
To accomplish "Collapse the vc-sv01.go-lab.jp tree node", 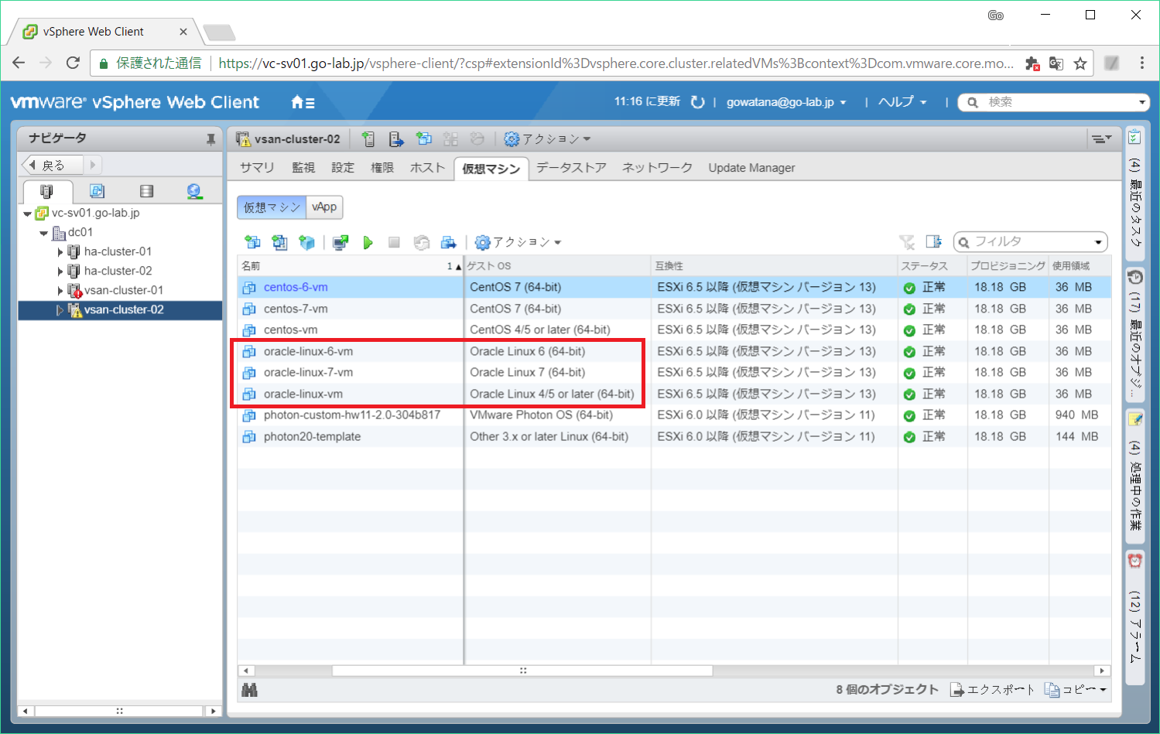I will coord(27,213).
